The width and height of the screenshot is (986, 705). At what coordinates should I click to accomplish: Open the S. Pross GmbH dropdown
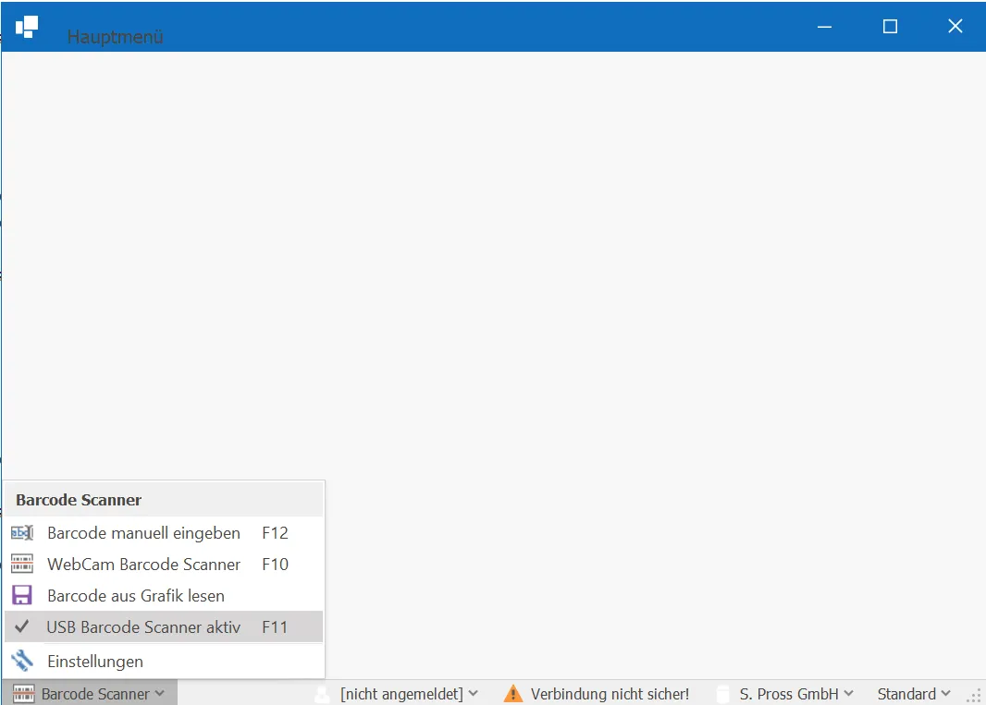pos(796,694)
